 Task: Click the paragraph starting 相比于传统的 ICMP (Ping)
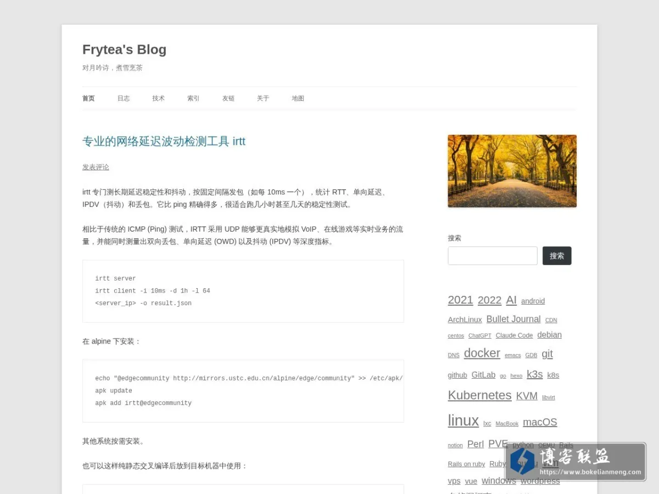[x=243, y=235]
